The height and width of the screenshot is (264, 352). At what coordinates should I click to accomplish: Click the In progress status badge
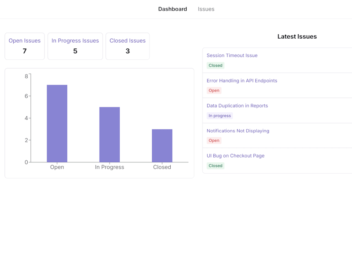click(220, 116)
